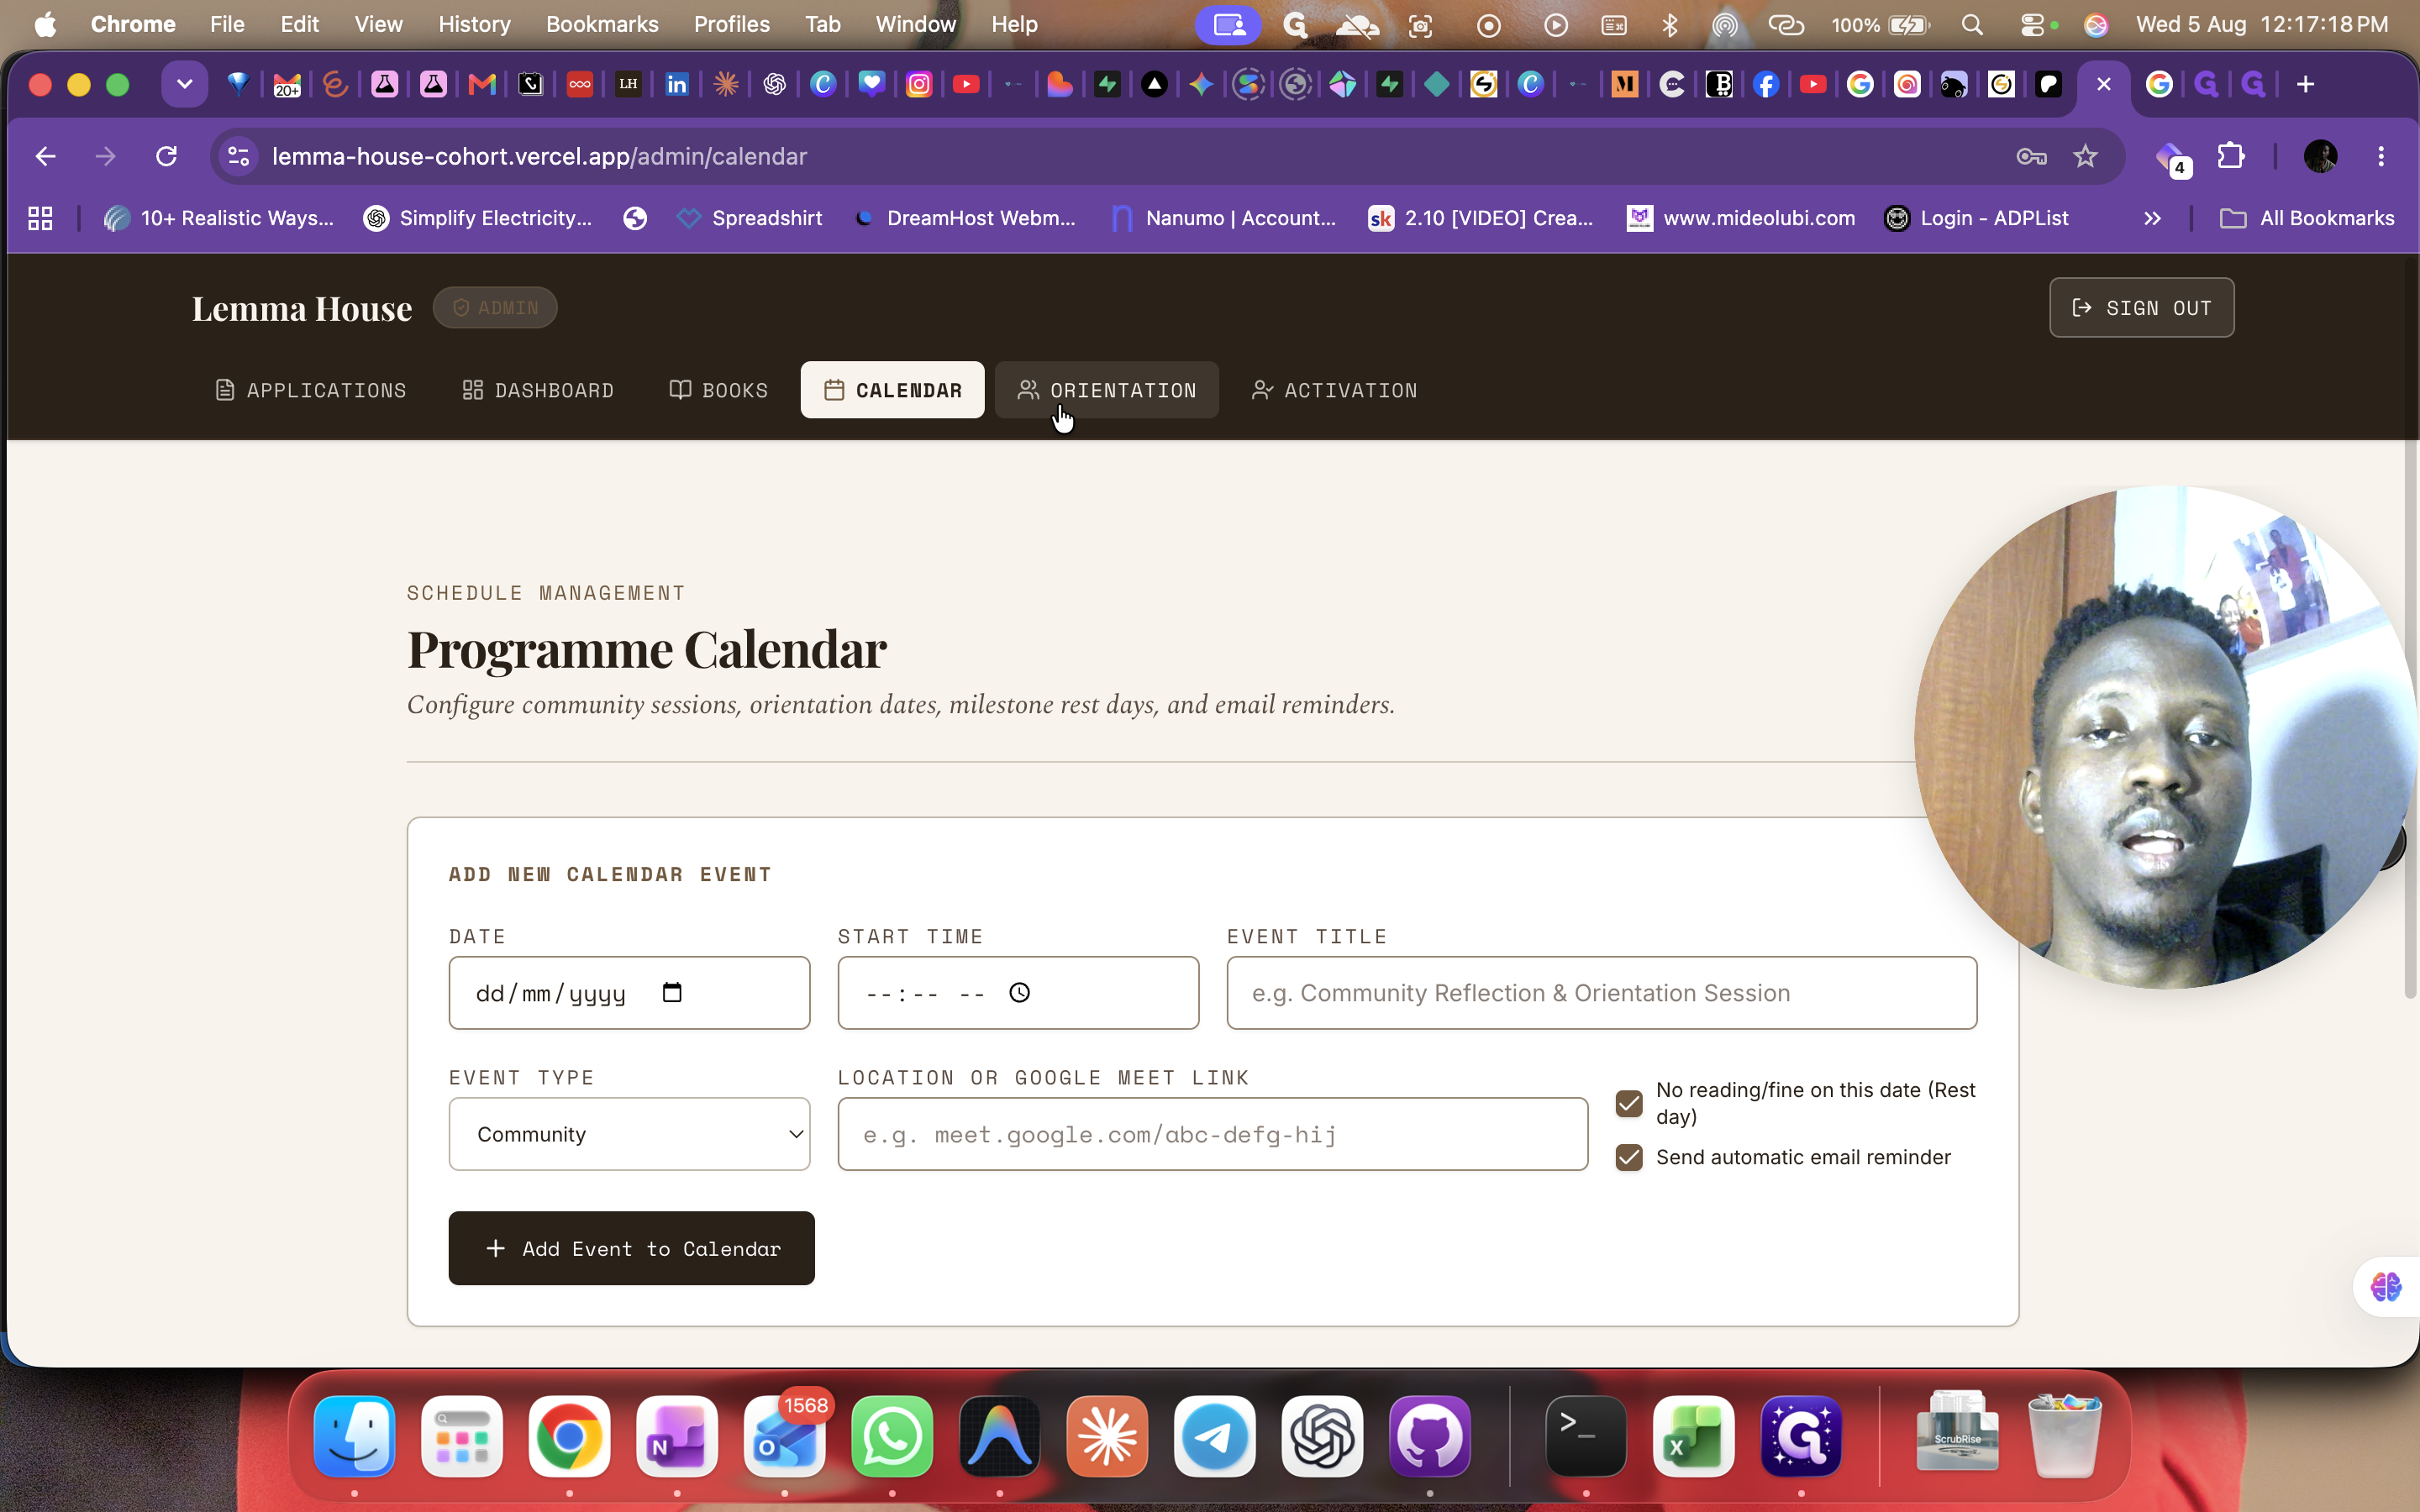Switch to the Dashboard tab
Image resolution: width=2420 pixels, height=1512 pixels.
538,390
